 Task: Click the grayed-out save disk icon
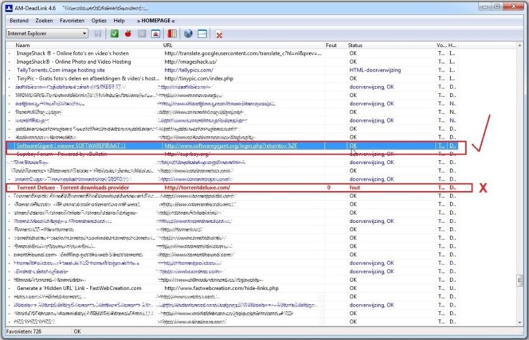pos(98,33)
